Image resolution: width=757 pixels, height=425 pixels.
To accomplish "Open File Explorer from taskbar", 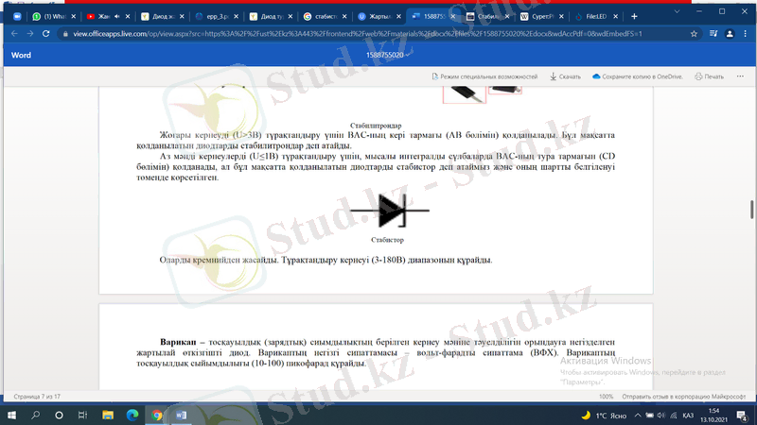I will point(108,415).
